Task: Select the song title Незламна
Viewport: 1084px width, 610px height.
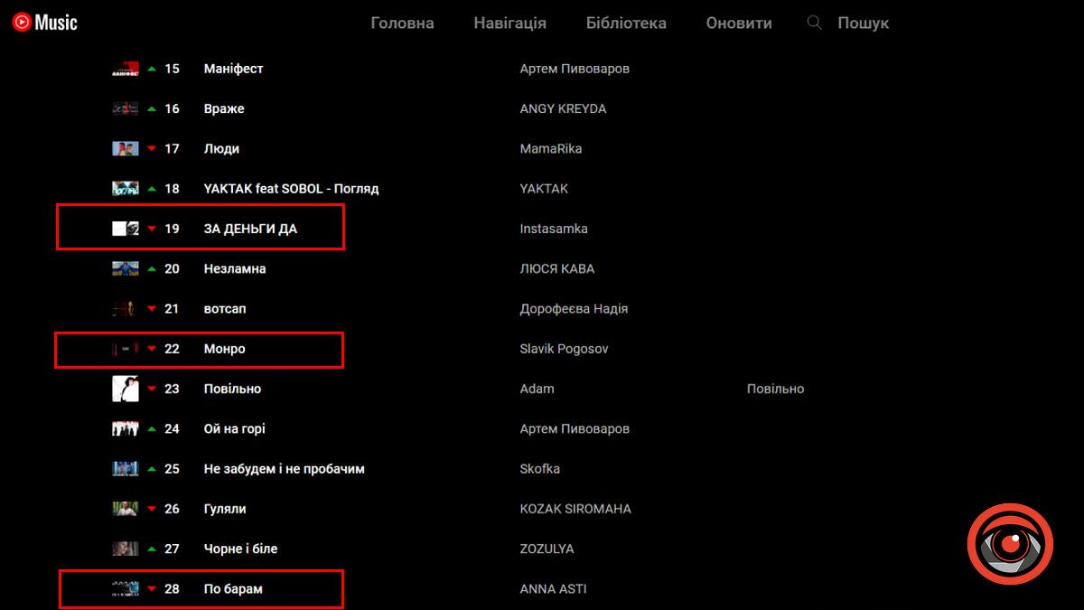Action: (235, 268)
